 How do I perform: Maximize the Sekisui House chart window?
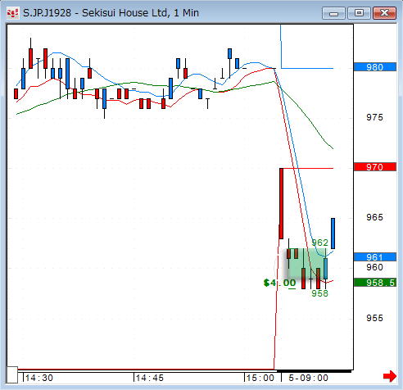[359, 13]
